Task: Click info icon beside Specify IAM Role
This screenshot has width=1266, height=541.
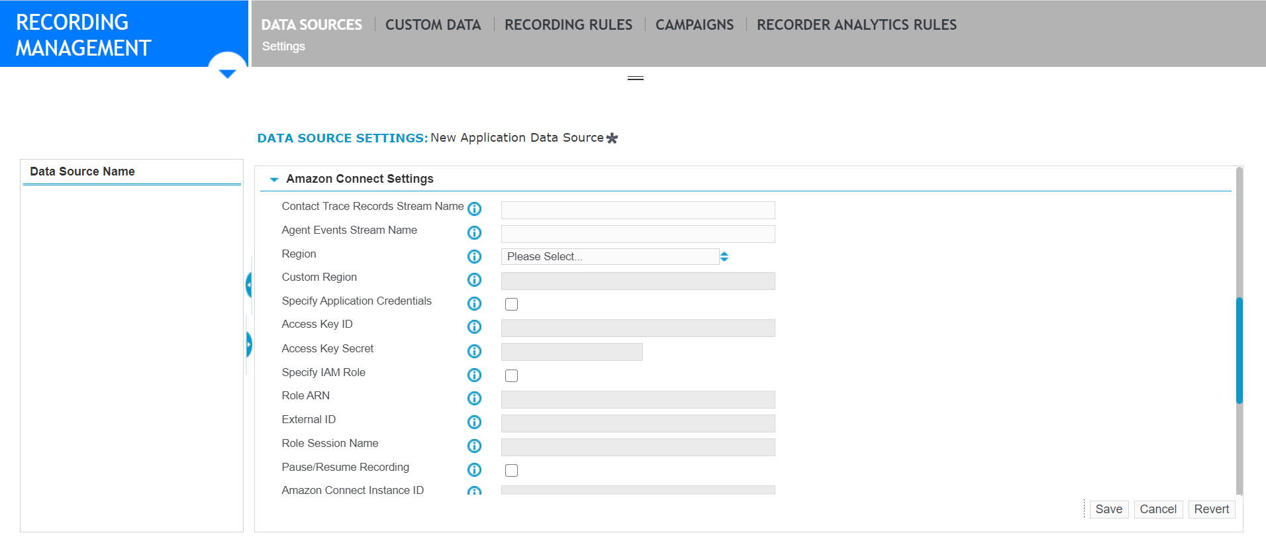Action: [474, 375]
